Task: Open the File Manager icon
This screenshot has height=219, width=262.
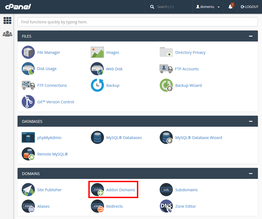Action: (x=28, y=52)
